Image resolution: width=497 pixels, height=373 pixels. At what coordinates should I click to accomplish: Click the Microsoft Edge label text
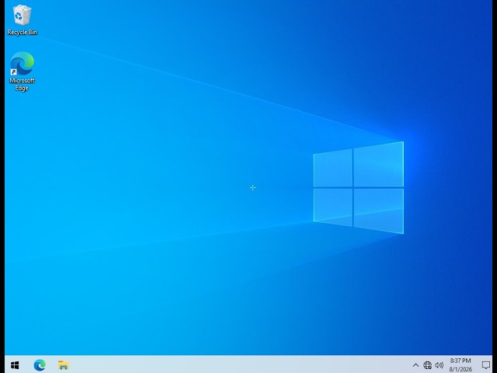(x=22, y=85)
